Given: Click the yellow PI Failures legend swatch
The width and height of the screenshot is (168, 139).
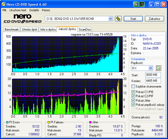Looking at the screenshot, I should point(49,122).
